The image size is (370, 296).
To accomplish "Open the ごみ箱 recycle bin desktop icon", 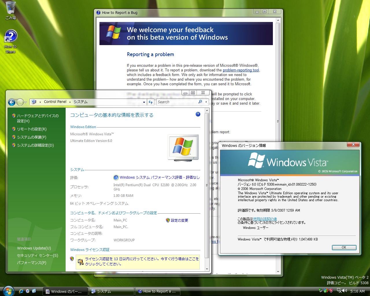I will (11, 10).
